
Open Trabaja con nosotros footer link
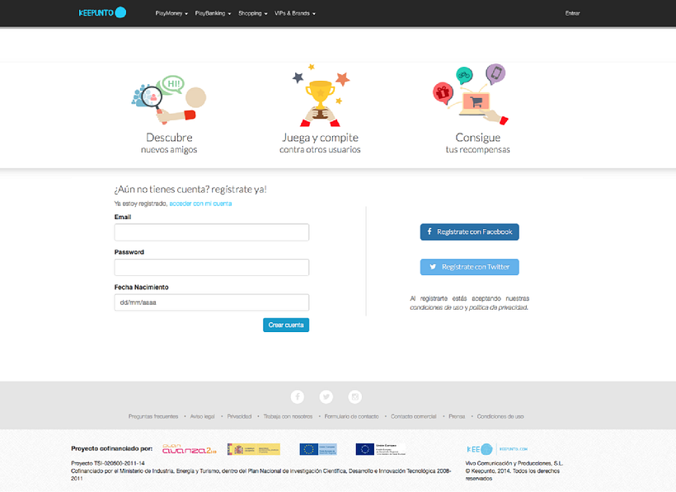[x=288, y=417]
